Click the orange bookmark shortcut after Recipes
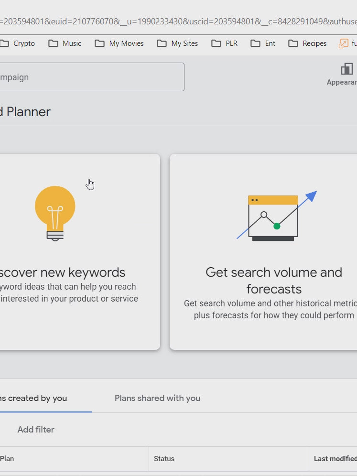 347,43
